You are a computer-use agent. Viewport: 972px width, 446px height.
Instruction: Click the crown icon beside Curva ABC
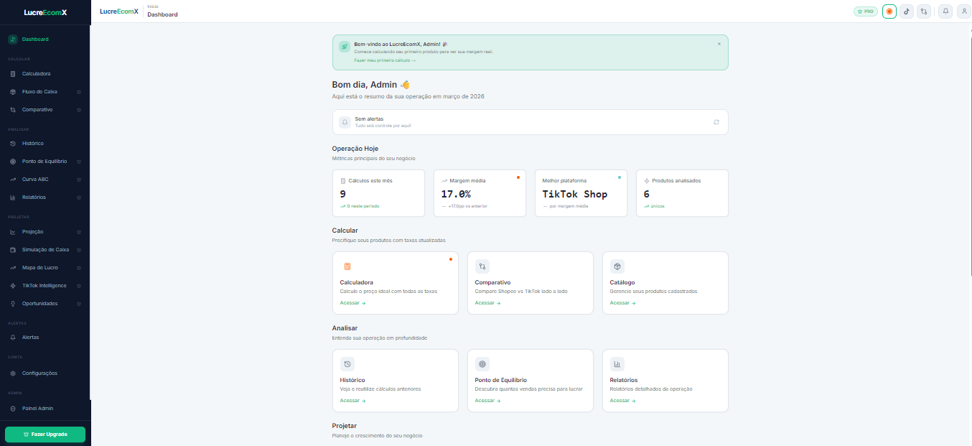[79, 180]
